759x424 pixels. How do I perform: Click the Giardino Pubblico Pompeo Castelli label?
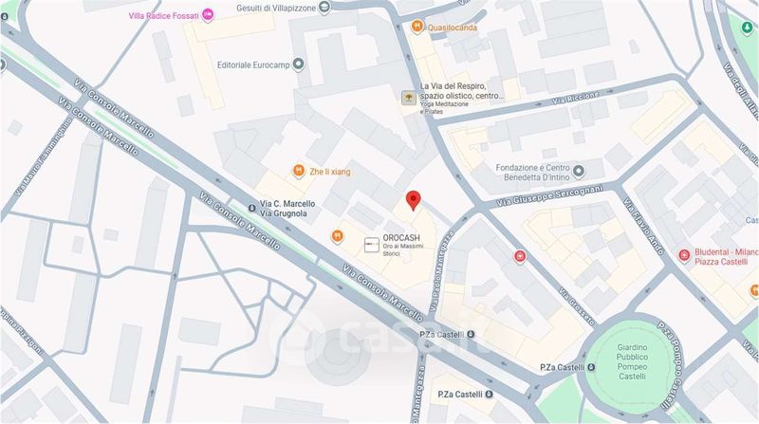click(x=632, y=361)
